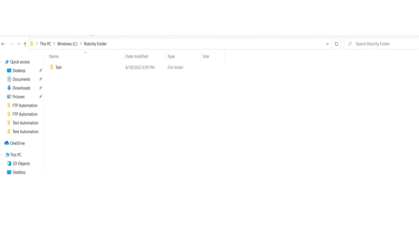Click This PC in address breadcrumb
Viewport: 419px width, 236px height.
[45, 44]
